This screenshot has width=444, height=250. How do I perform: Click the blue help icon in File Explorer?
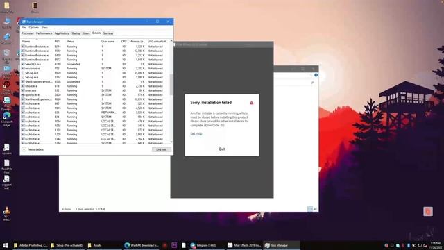(x=316, y=75)
